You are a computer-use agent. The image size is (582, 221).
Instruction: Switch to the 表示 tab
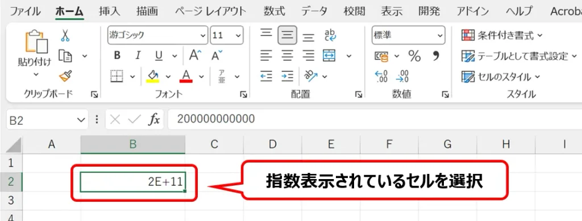click(392, 11)
